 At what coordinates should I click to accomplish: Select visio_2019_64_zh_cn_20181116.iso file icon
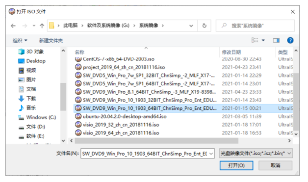(78, 133)
